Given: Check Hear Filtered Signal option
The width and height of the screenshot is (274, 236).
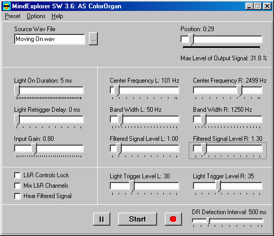Looking at the screenshot, I should pyautogui.click(x=17, y=196).
